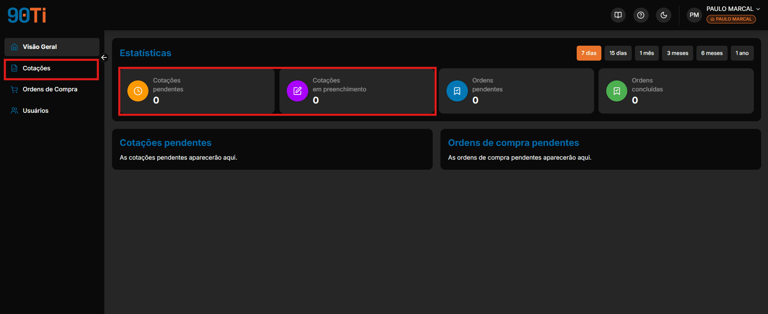Image resolution: width=768 pixels, height=314 pixels.
Task: Go to Cotações in sidebar
Action: coord(52,68)
